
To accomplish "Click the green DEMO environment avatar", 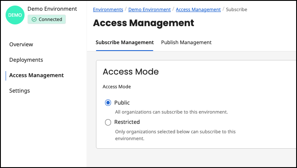I will [15, 15].
